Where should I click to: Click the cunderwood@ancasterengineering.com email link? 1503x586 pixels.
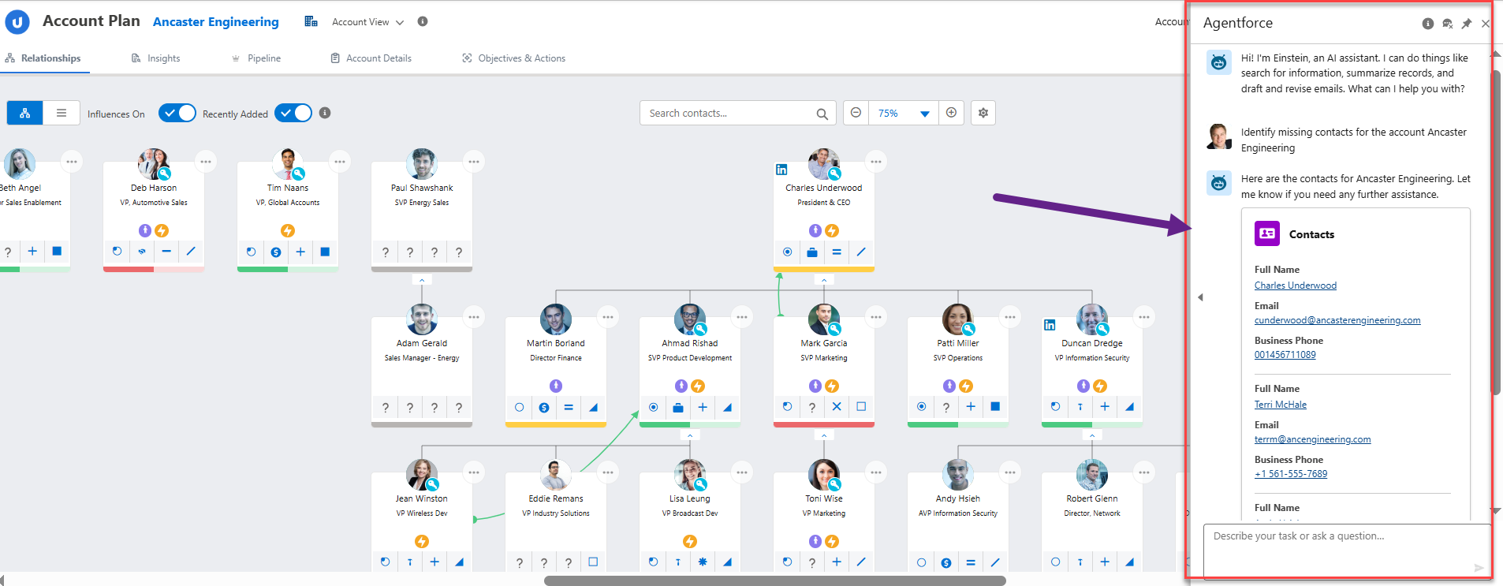click(1337, 320)
